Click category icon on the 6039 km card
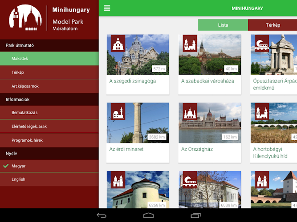297x222 pixels. [190, 180]
